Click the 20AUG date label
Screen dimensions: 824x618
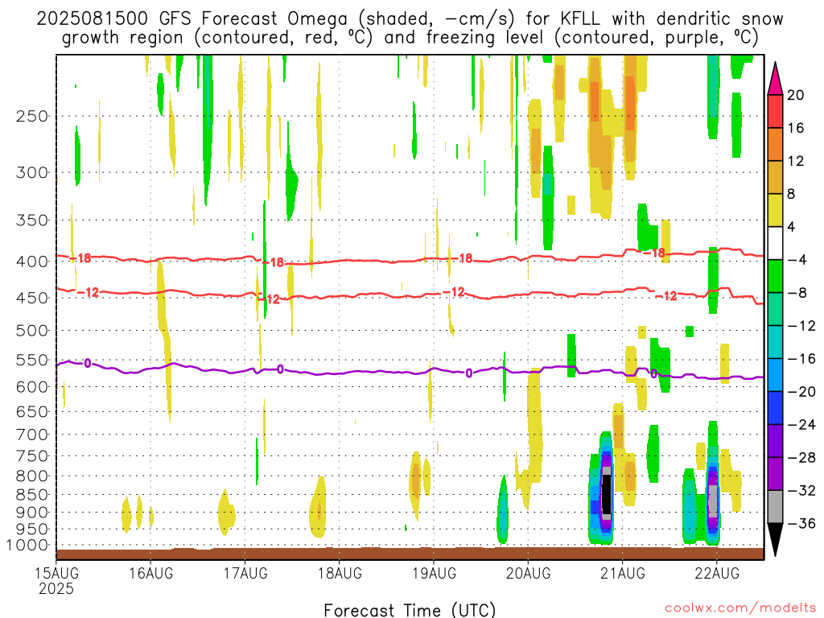coord(528,573)
